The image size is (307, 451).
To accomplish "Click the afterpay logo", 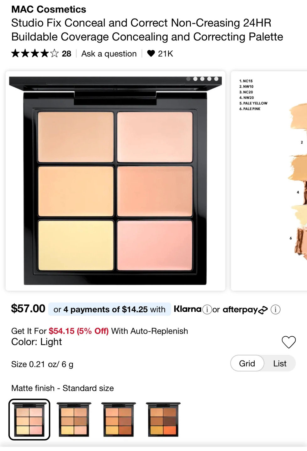I will pyautogui.click(x=245, y=310).
